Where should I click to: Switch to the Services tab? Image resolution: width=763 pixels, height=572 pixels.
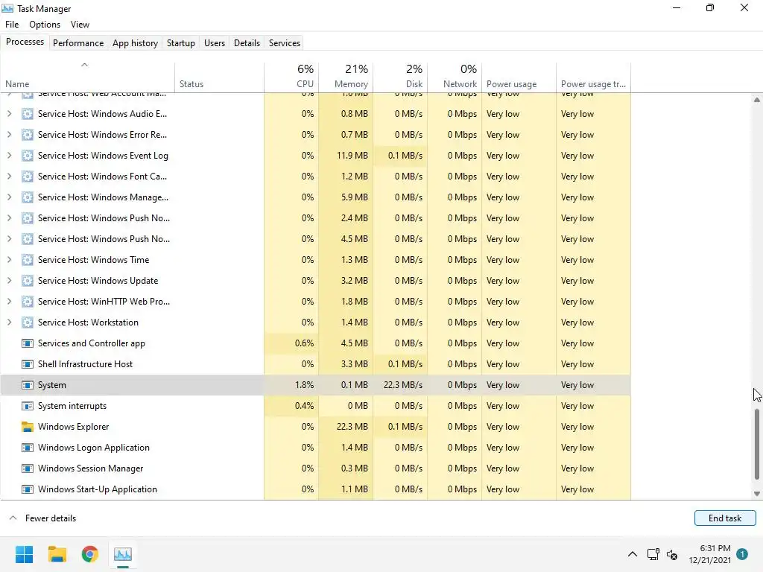(x=284, y=42)
